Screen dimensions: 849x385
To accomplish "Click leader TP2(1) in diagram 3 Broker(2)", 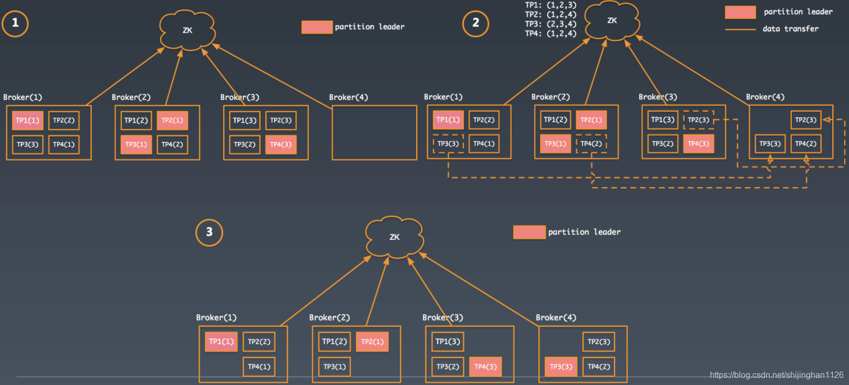I will [373, 342].
